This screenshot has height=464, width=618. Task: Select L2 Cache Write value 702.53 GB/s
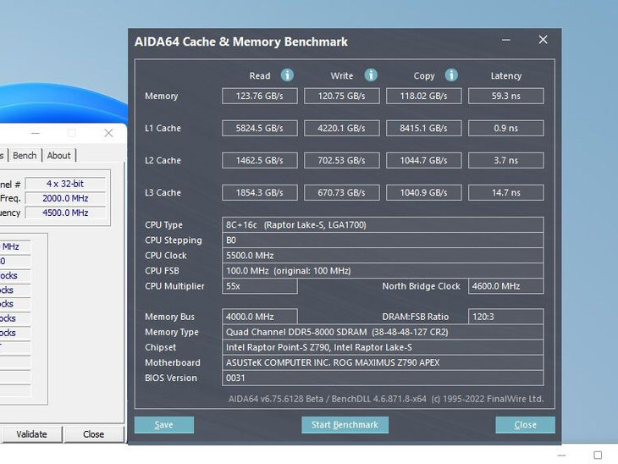click(342, 160)
